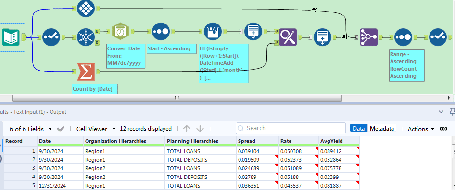Click the diamond-grid tool at top of canvas
The width and height of the screenshot is (455, 190).
[x=86, y=9]
